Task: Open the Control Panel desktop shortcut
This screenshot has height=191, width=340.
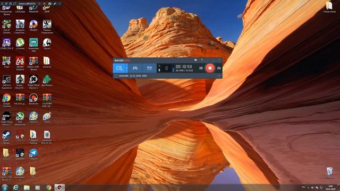Action: click(x=47, y=27)
